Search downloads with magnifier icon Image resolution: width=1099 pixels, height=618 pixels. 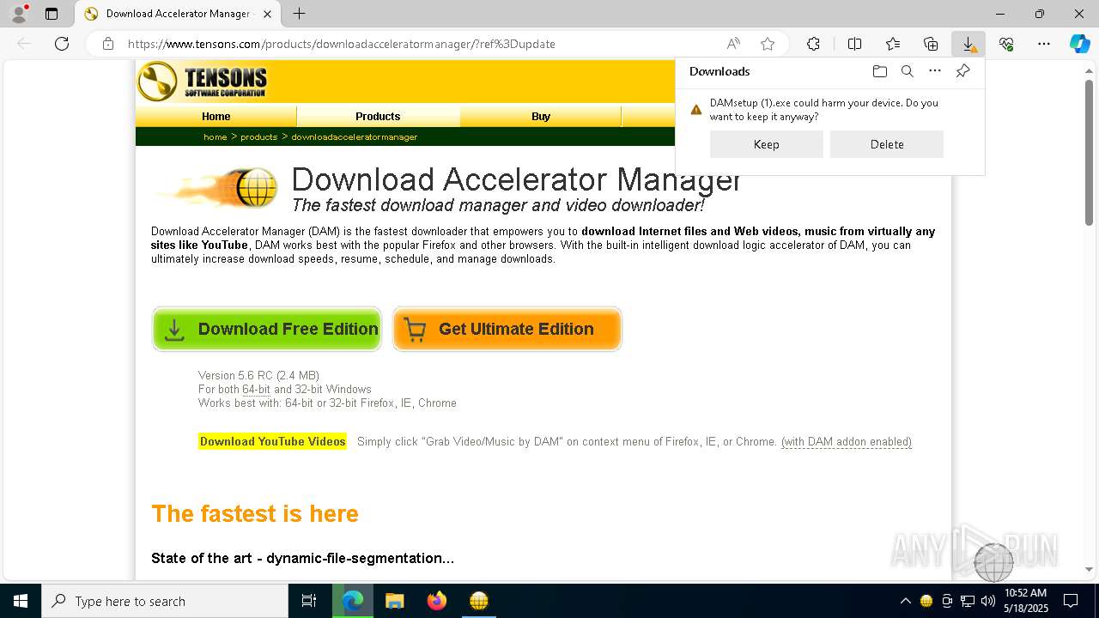tap(907, 71)
